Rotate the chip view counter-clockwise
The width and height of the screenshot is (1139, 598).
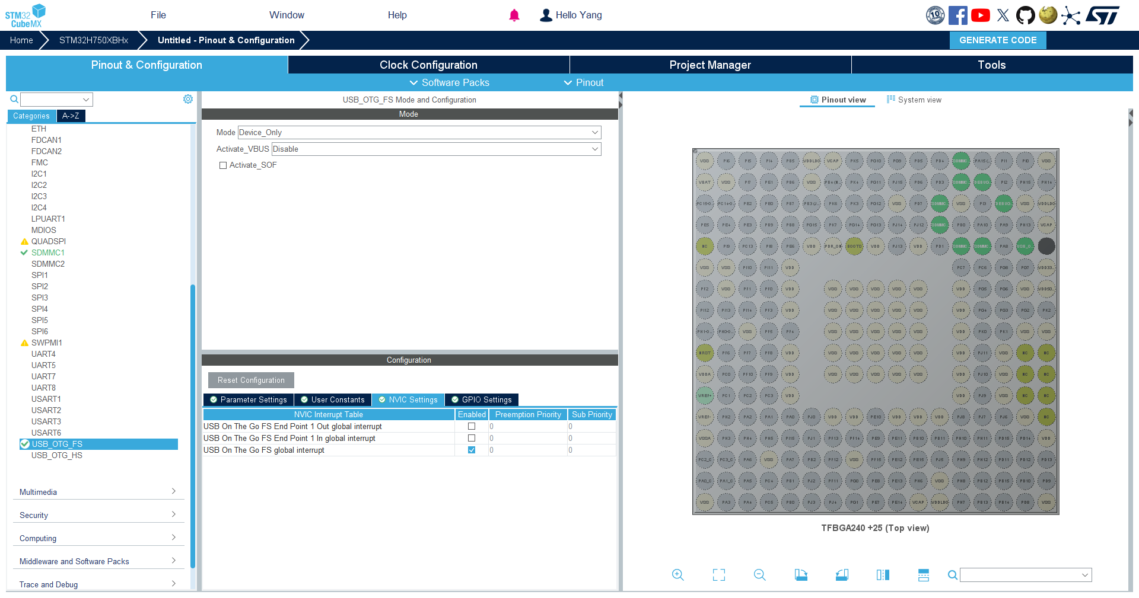[842, 575]
